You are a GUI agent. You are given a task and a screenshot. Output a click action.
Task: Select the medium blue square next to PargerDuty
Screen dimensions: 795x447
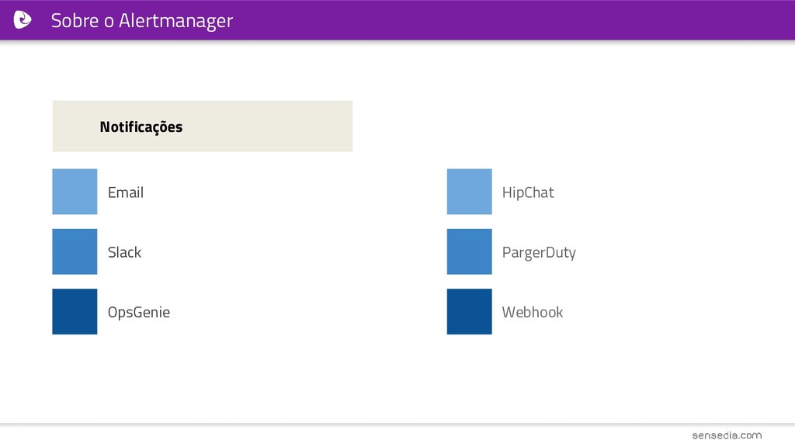click(469, 251)
